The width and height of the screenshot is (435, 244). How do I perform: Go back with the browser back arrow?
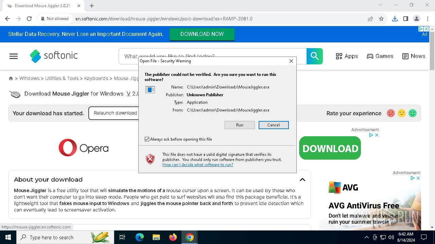[x=7, y=19]
